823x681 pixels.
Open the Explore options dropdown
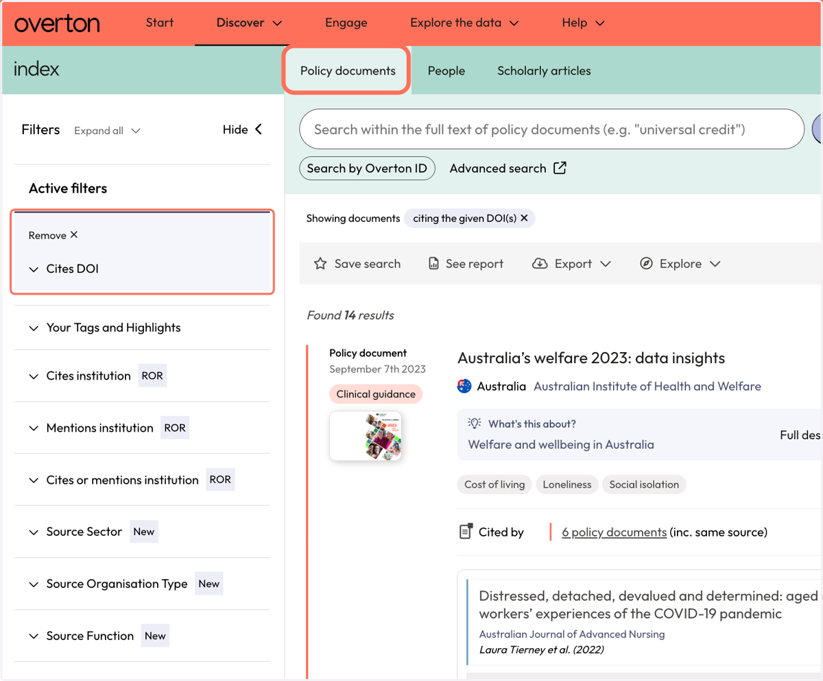click(x=680, y=264)
